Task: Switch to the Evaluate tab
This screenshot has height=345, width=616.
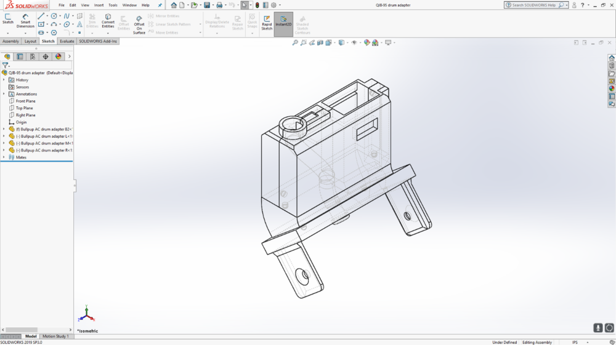Action: click(x=67, y=41)
